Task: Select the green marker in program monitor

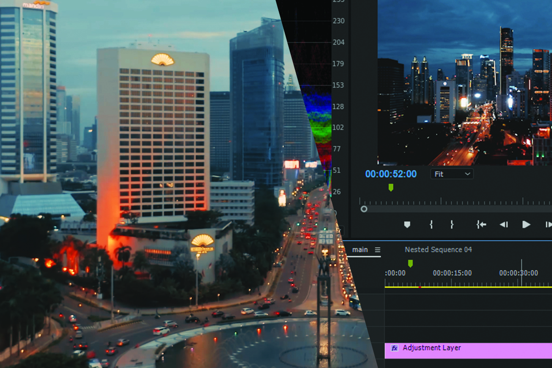Action: pyautogui.click(x=391, y=187)
